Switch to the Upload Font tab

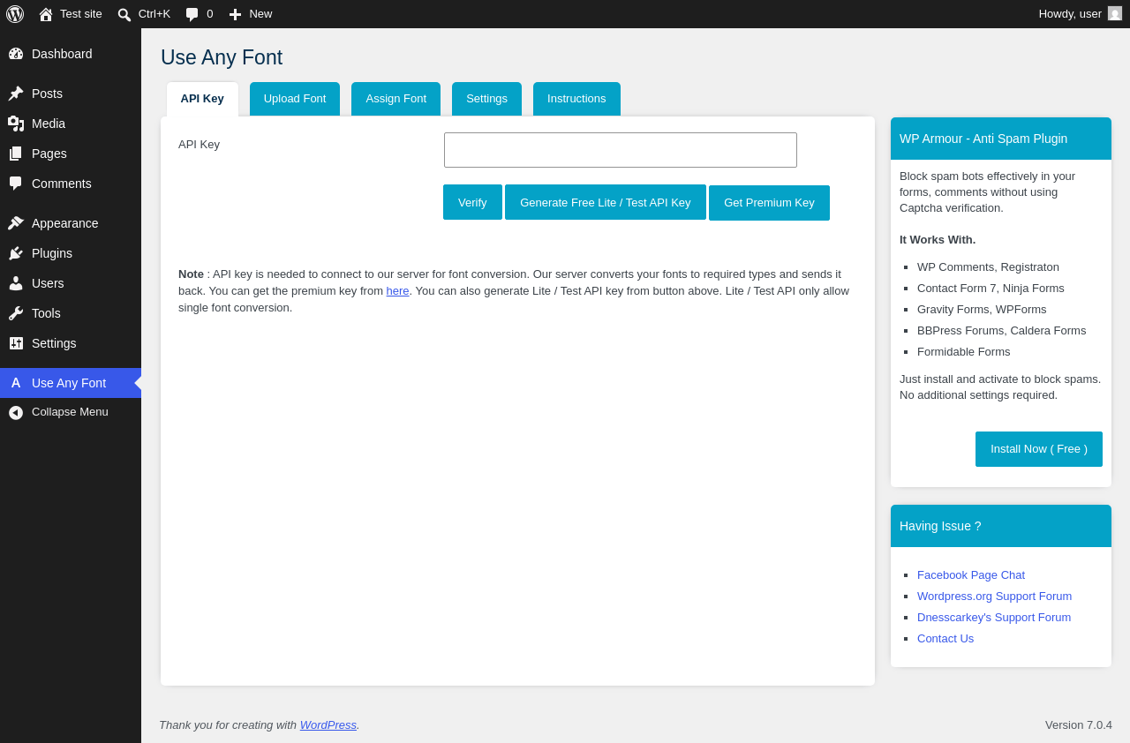295,99
